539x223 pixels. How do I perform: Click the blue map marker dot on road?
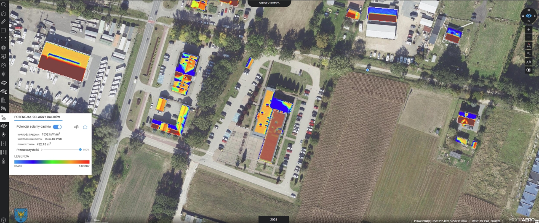click(368, 70)
